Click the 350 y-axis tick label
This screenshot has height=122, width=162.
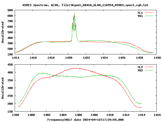click(x=10, y=80)
